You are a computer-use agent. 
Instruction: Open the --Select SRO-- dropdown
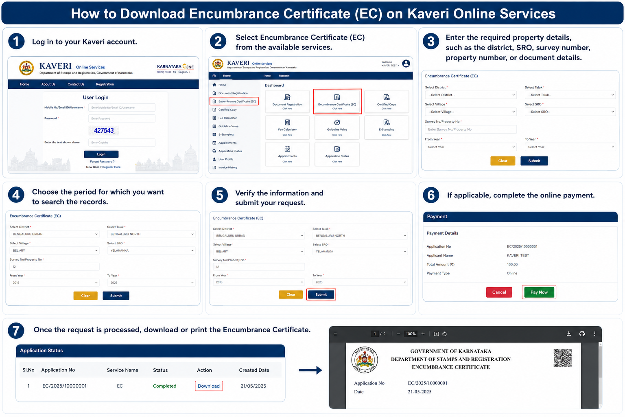[x=570, y=112]
